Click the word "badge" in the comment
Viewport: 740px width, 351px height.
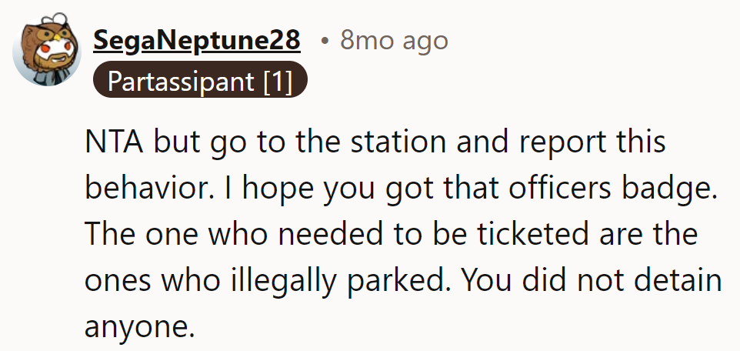pos(666,189)
